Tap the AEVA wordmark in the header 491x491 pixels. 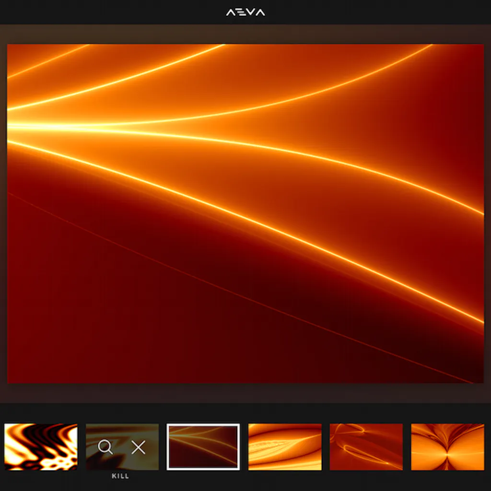(245, 12)
